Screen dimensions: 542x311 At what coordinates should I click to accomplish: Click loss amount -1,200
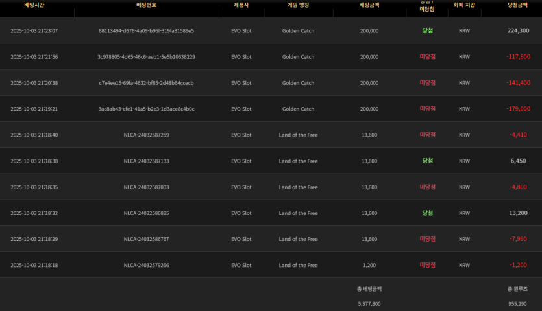518,265
